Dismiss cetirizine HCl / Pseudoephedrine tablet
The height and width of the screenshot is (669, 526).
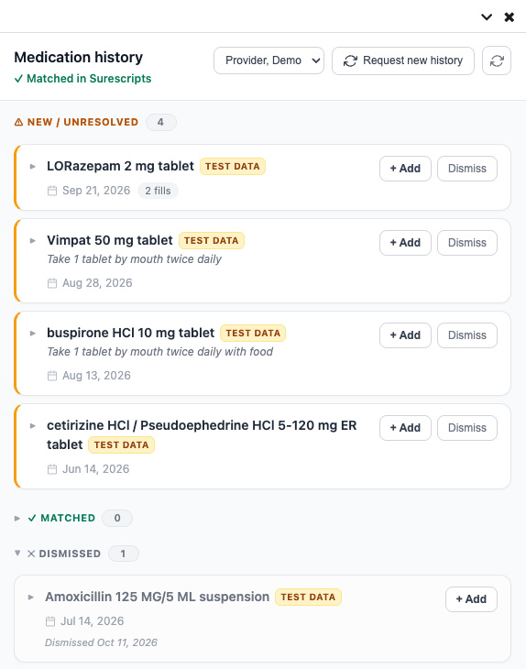[x=467, y=428]
